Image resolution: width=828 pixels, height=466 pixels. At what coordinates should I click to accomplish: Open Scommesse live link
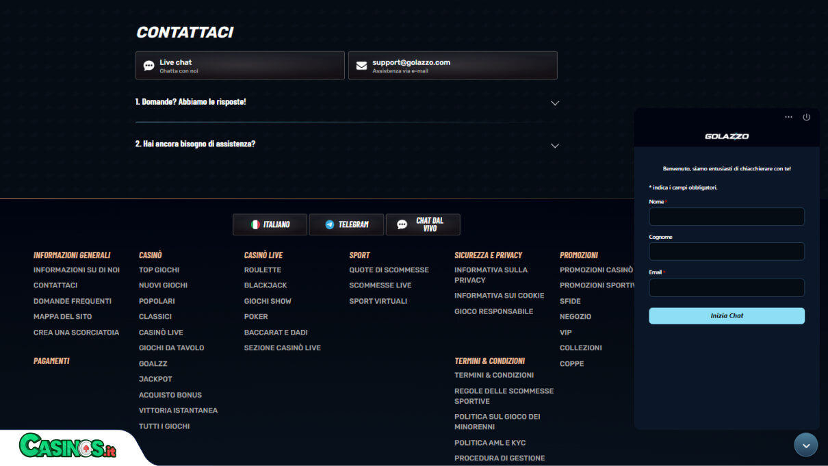(380, 285)
